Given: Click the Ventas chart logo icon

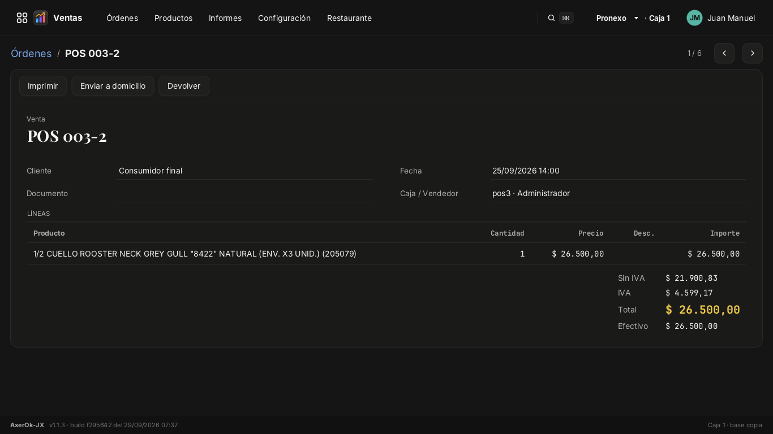Looking at the screenshot, I should 41,18.
